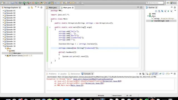Select strings field in Outline
Viewport: 178px width, 100px height.
(163, 19)
